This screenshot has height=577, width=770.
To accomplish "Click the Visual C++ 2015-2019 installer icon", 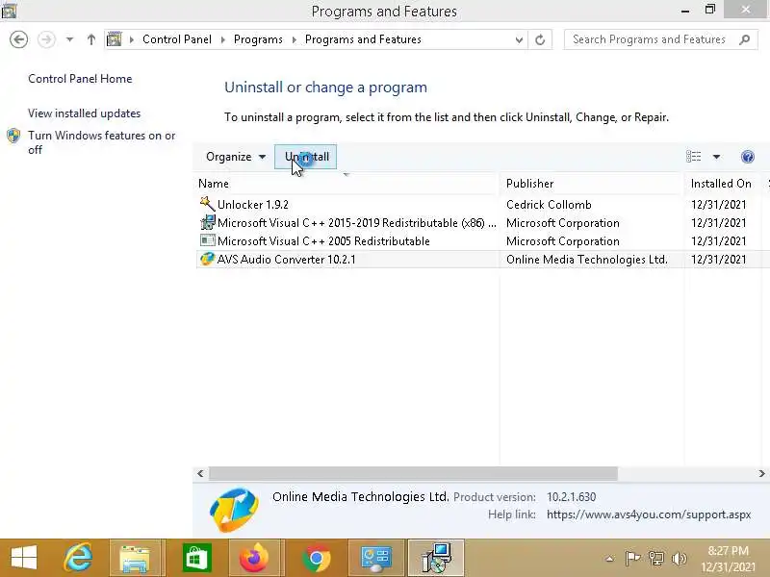I will tap(207, 222).
